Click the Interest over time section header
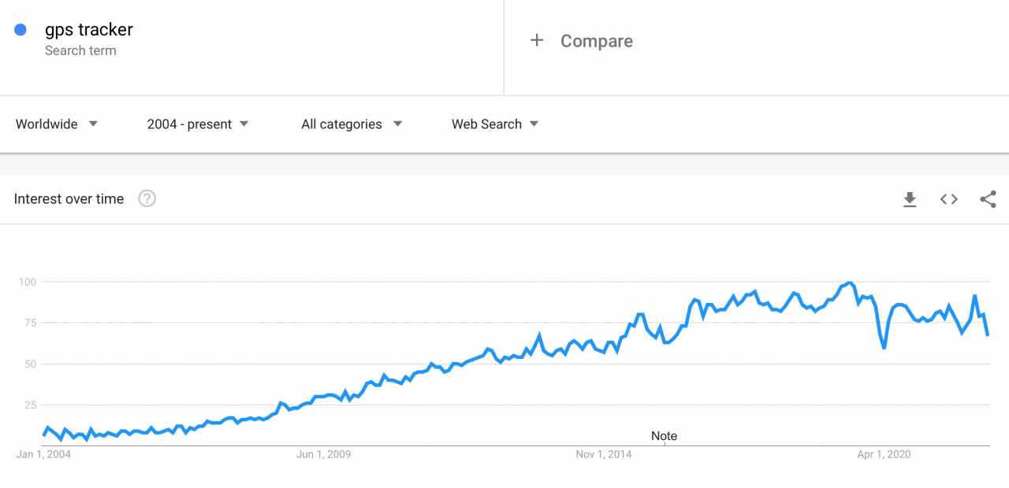1009x488 pixels. [x=69, y=199]
